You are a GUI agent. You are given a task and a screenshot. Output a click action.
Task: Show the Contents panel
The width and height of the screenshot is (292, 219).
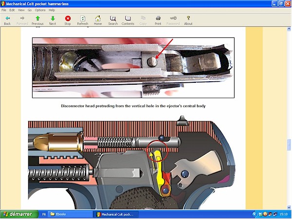click(128, 20)
